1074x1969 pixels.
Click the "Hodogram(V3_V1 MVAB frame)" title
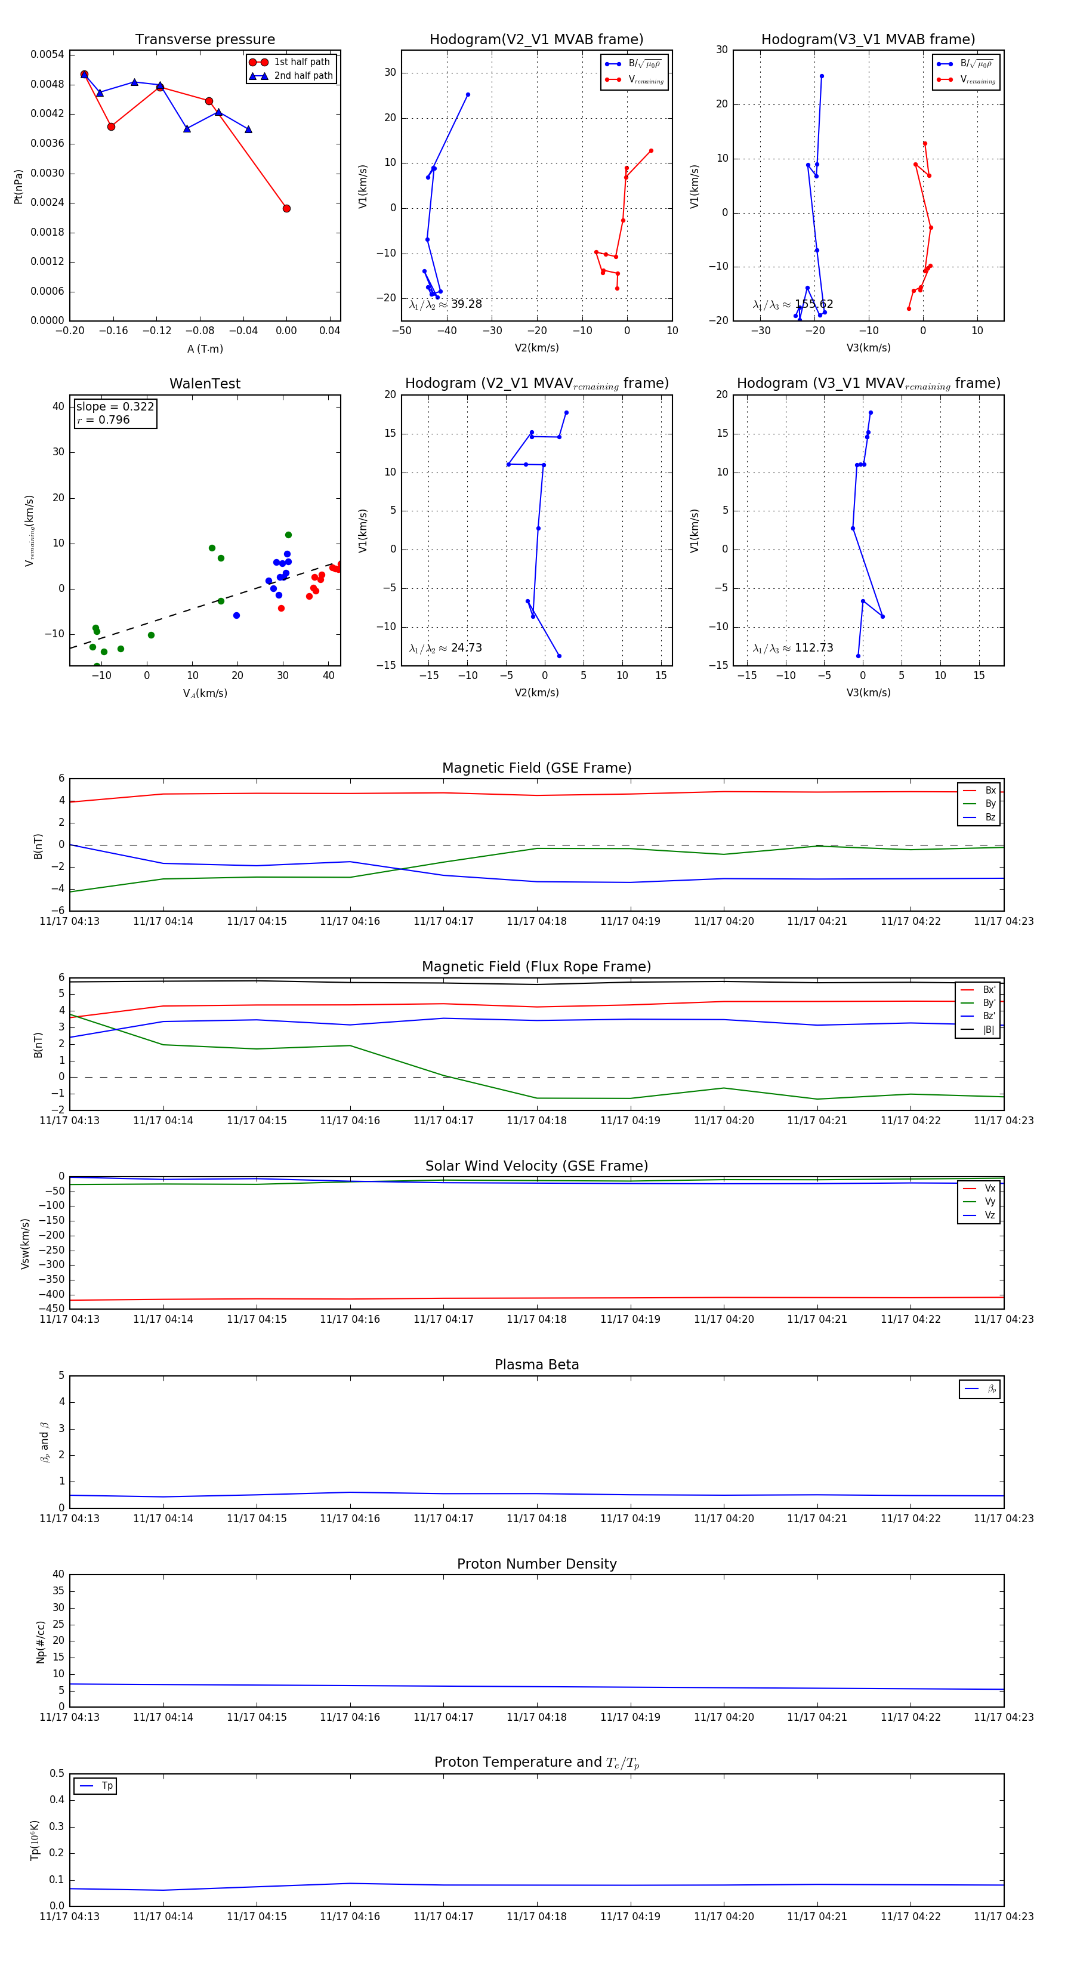[x=868, y=39]
